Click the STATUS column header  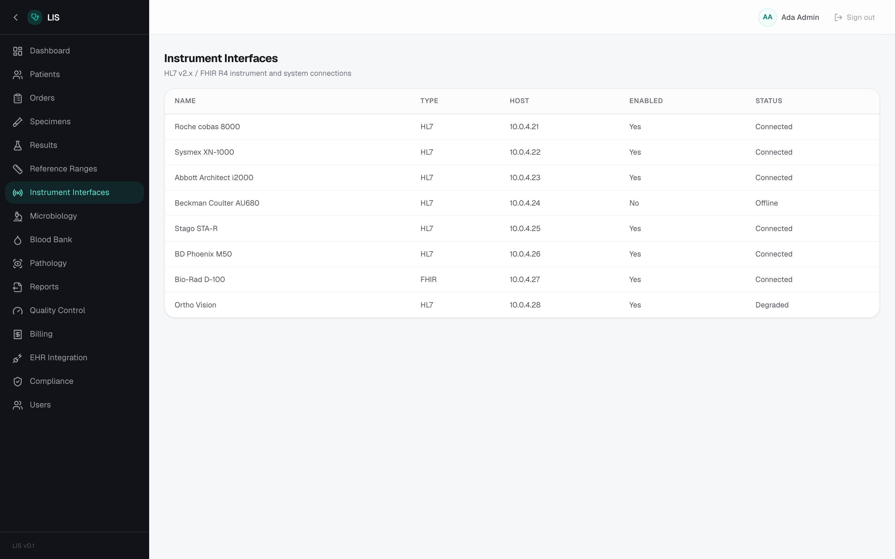pyautogui.click(x=769, y=101)
